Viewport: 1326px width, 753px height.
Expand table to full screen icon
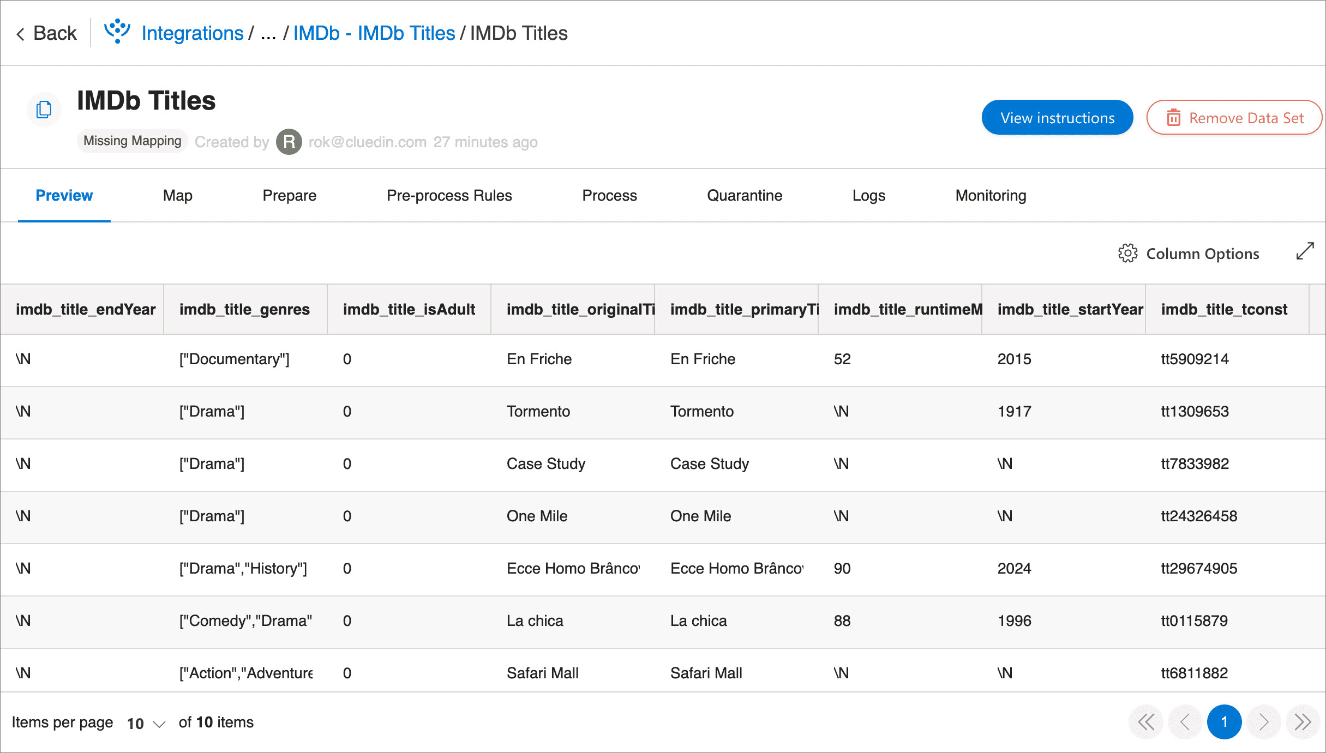pyautogui.click(x=1305, y=251)
